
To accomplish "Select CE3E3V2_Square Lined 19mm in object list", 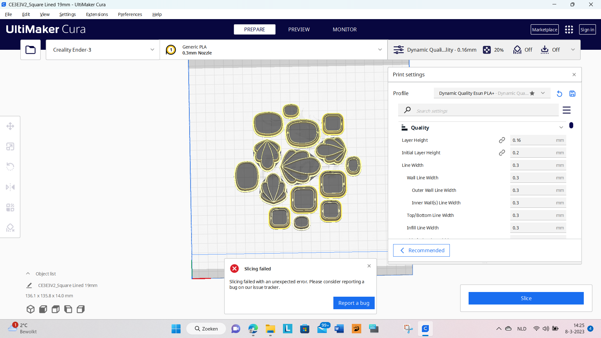I will coord(68,285).
